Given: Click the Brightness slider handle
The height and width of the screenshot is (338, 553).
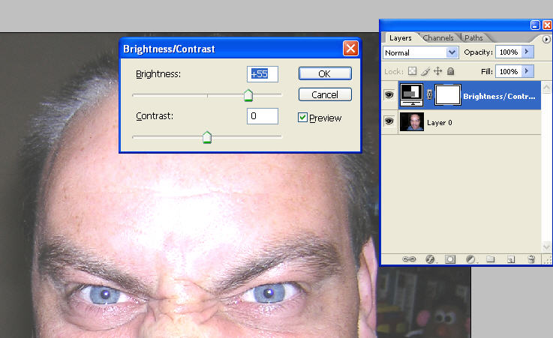Looking at the screenshot, I should coord(248,95).
